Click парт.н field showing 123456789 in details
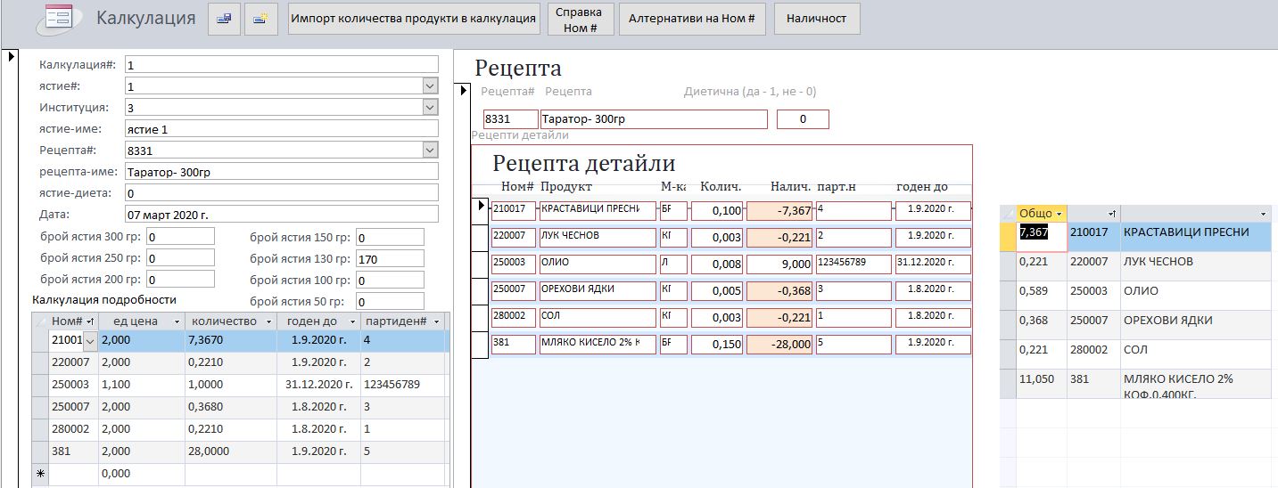Screen dimensions: 1278x488 point(853,264)
